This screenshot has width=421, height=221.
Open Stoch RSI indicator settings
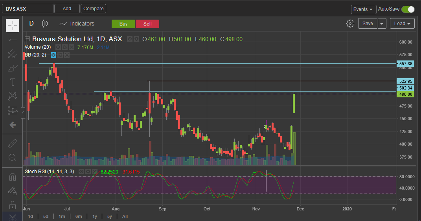point(88,172)
